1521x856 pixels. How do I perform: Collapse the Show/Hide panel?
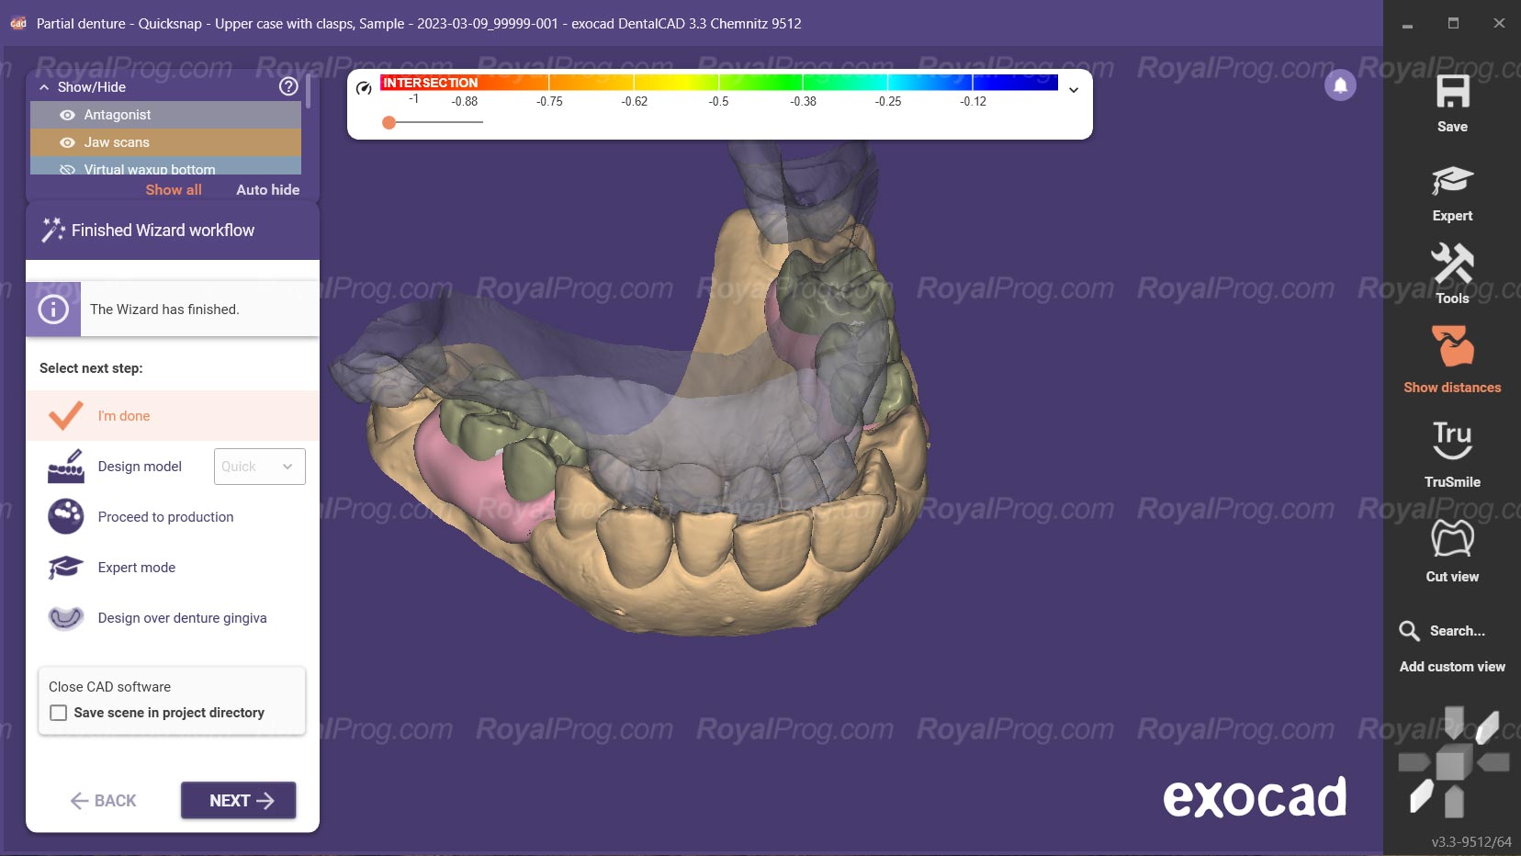click(x=44, y=86)
